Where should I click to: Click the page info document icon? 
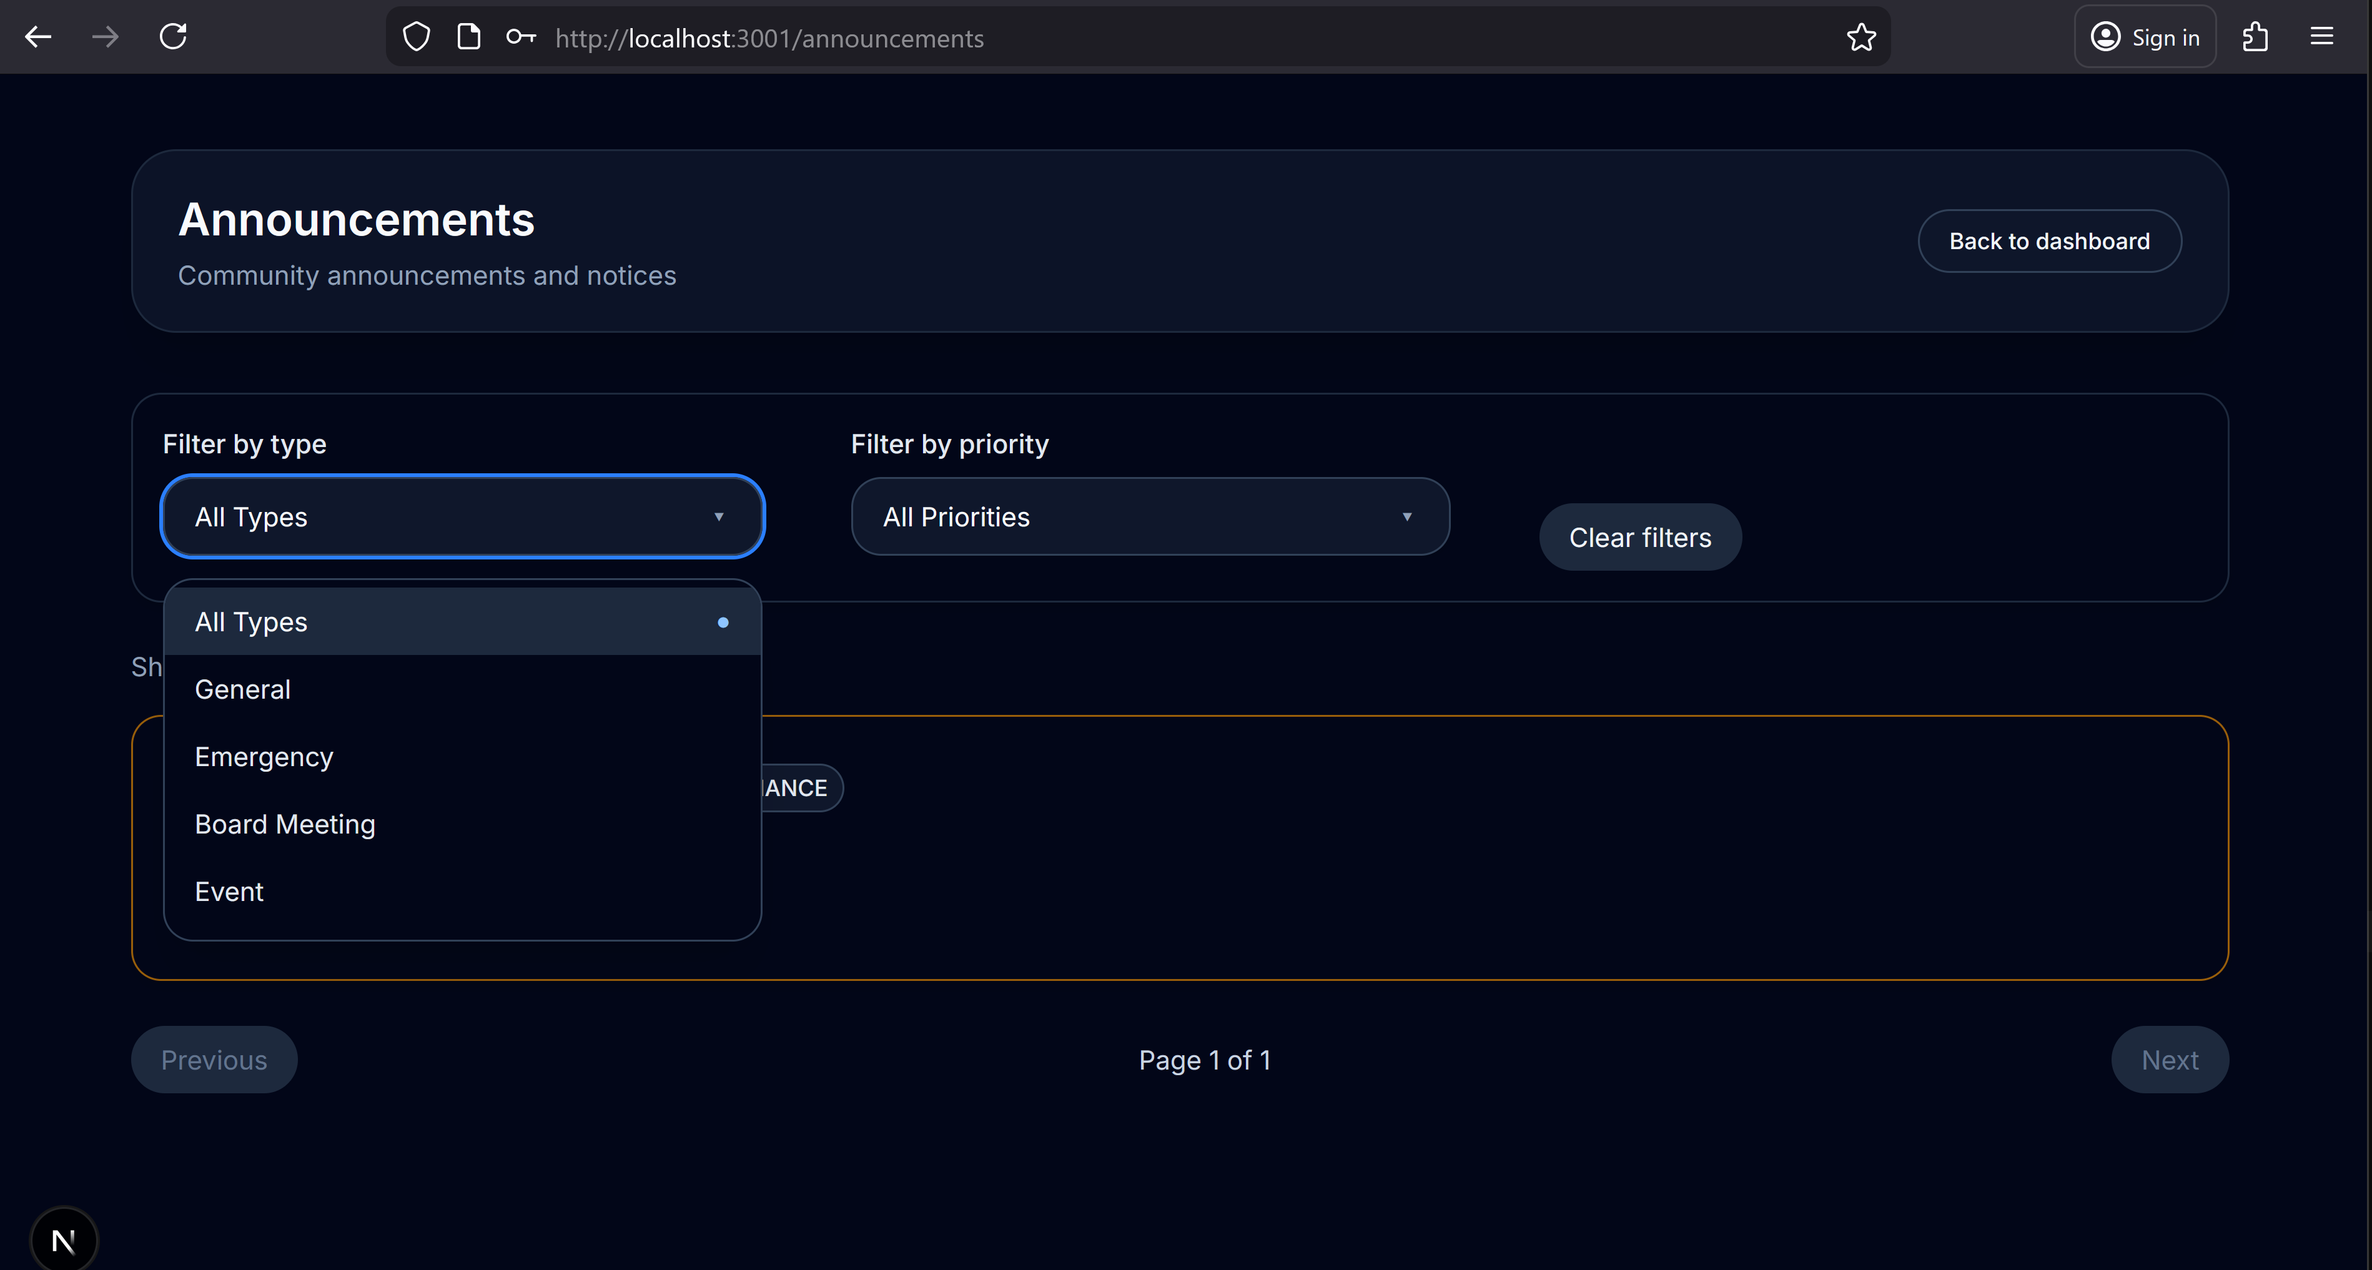coord(468,37)
